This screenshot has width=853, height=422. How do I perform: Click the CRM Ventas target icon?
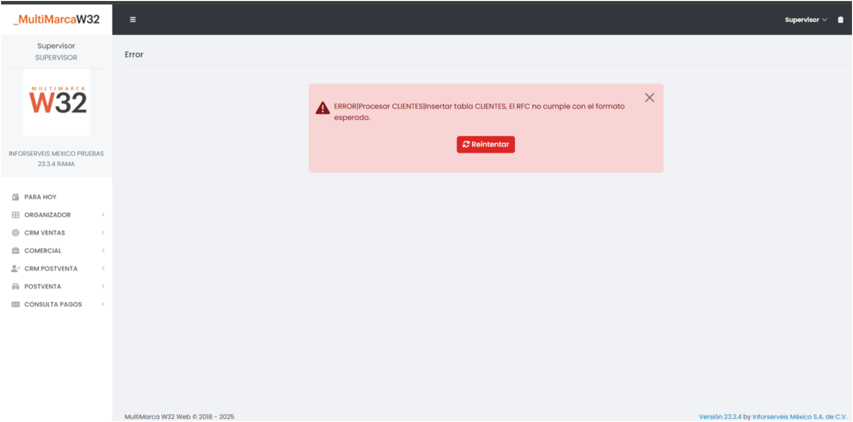(x=15, y=233)
